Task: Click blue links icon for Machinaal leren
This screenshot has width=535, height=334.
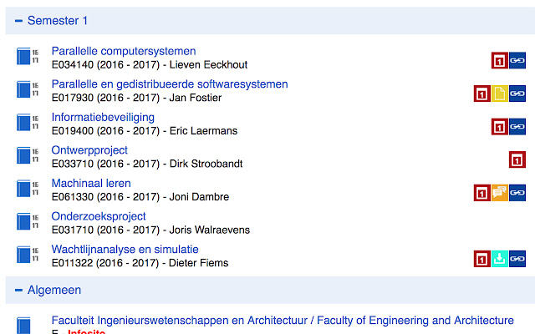Action: [517, 193]
